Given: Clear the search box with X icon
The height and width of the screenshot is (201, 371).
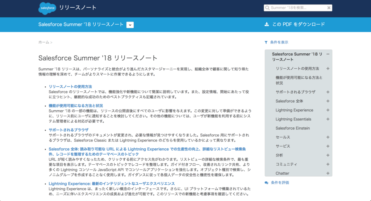Looking at the screenshot, I should tap(329, 8).
